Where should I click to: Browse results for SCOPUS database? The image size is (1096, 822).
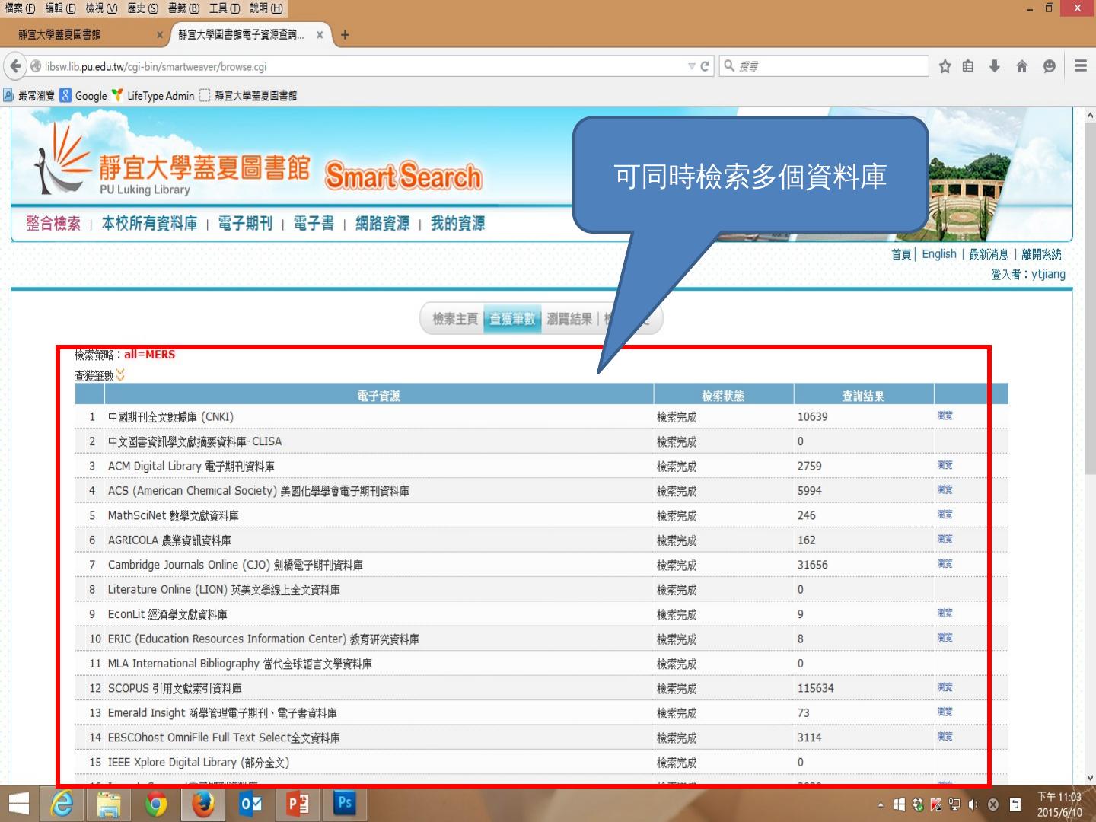tap(945, 687)
